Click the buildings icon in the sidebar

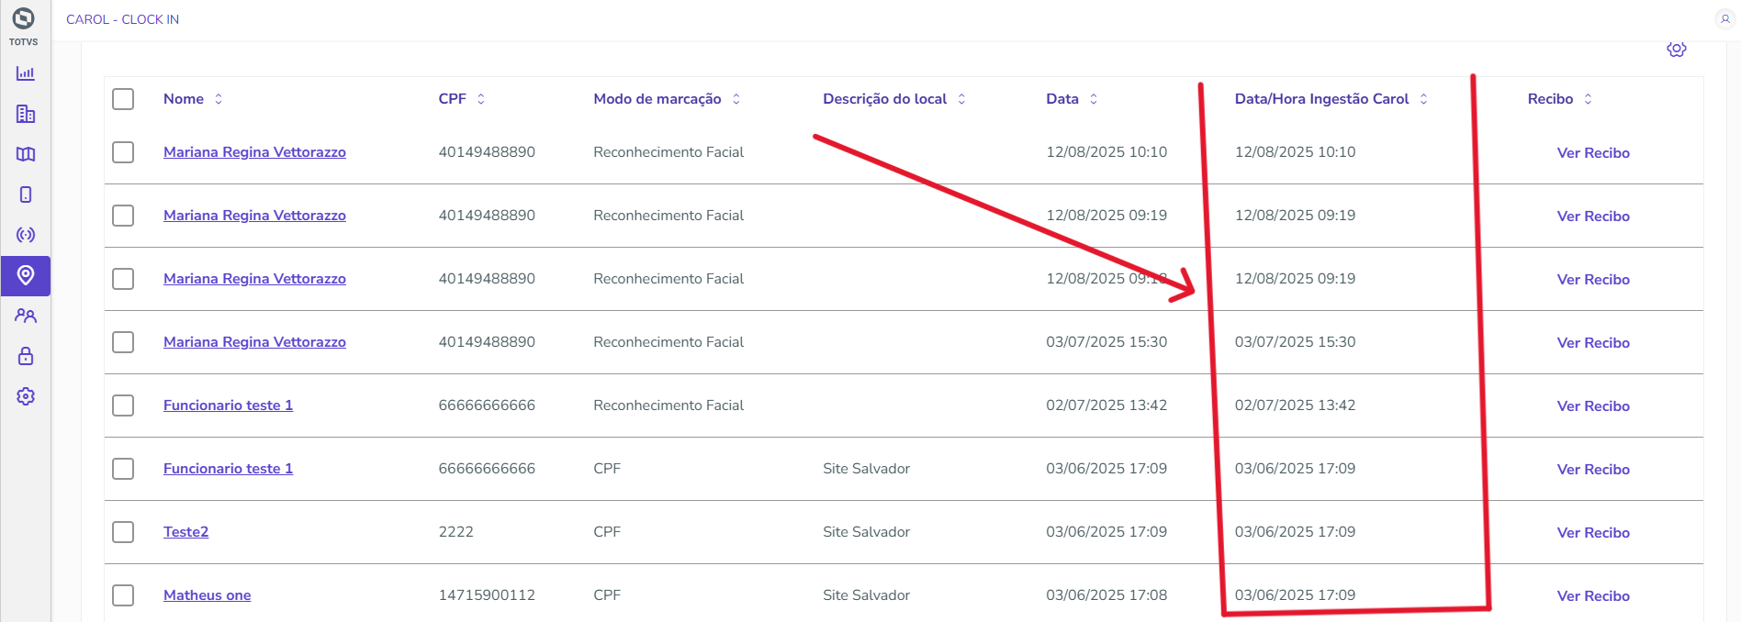(26, 114)
